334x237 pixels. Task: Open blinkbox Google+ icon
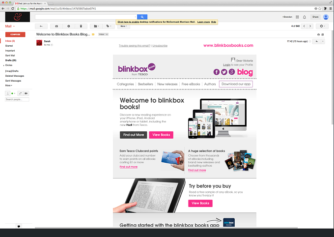[232, 72]
